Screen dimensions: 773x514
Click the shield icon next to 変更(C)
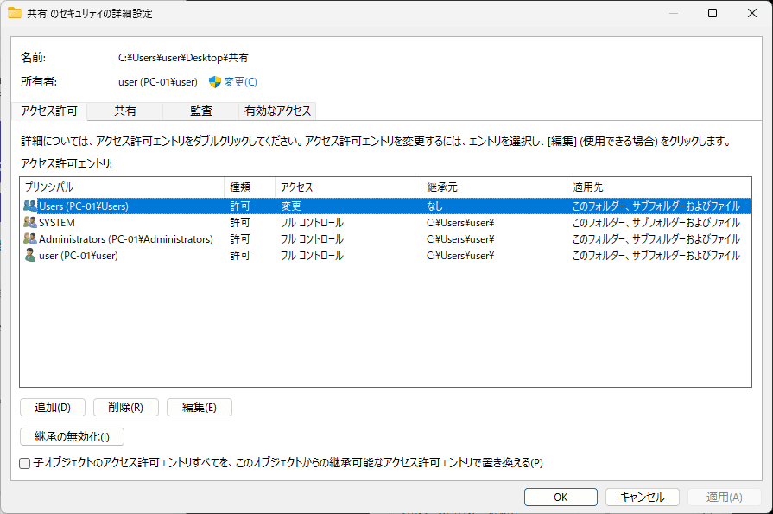click(x=215, y=82)
